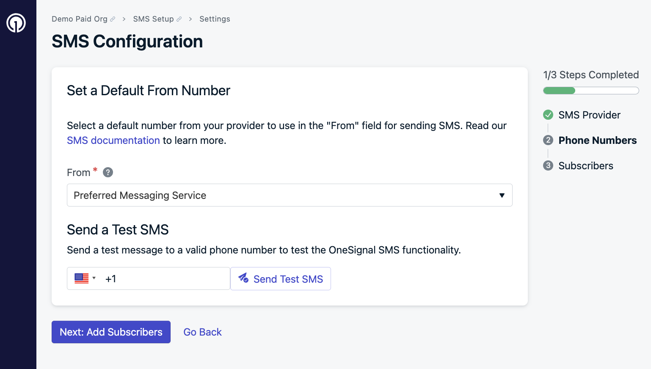The image size is (651, 369).
Task: Click the steps completed progress bar
Action: coord(591,91)
